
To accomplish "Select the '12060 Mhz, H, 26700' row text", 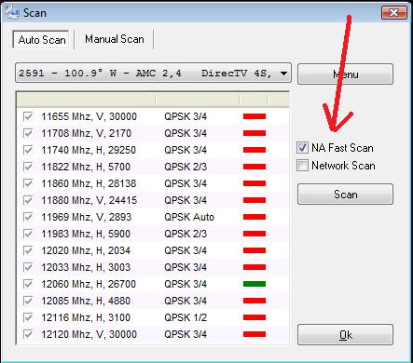I will [89, 284].
